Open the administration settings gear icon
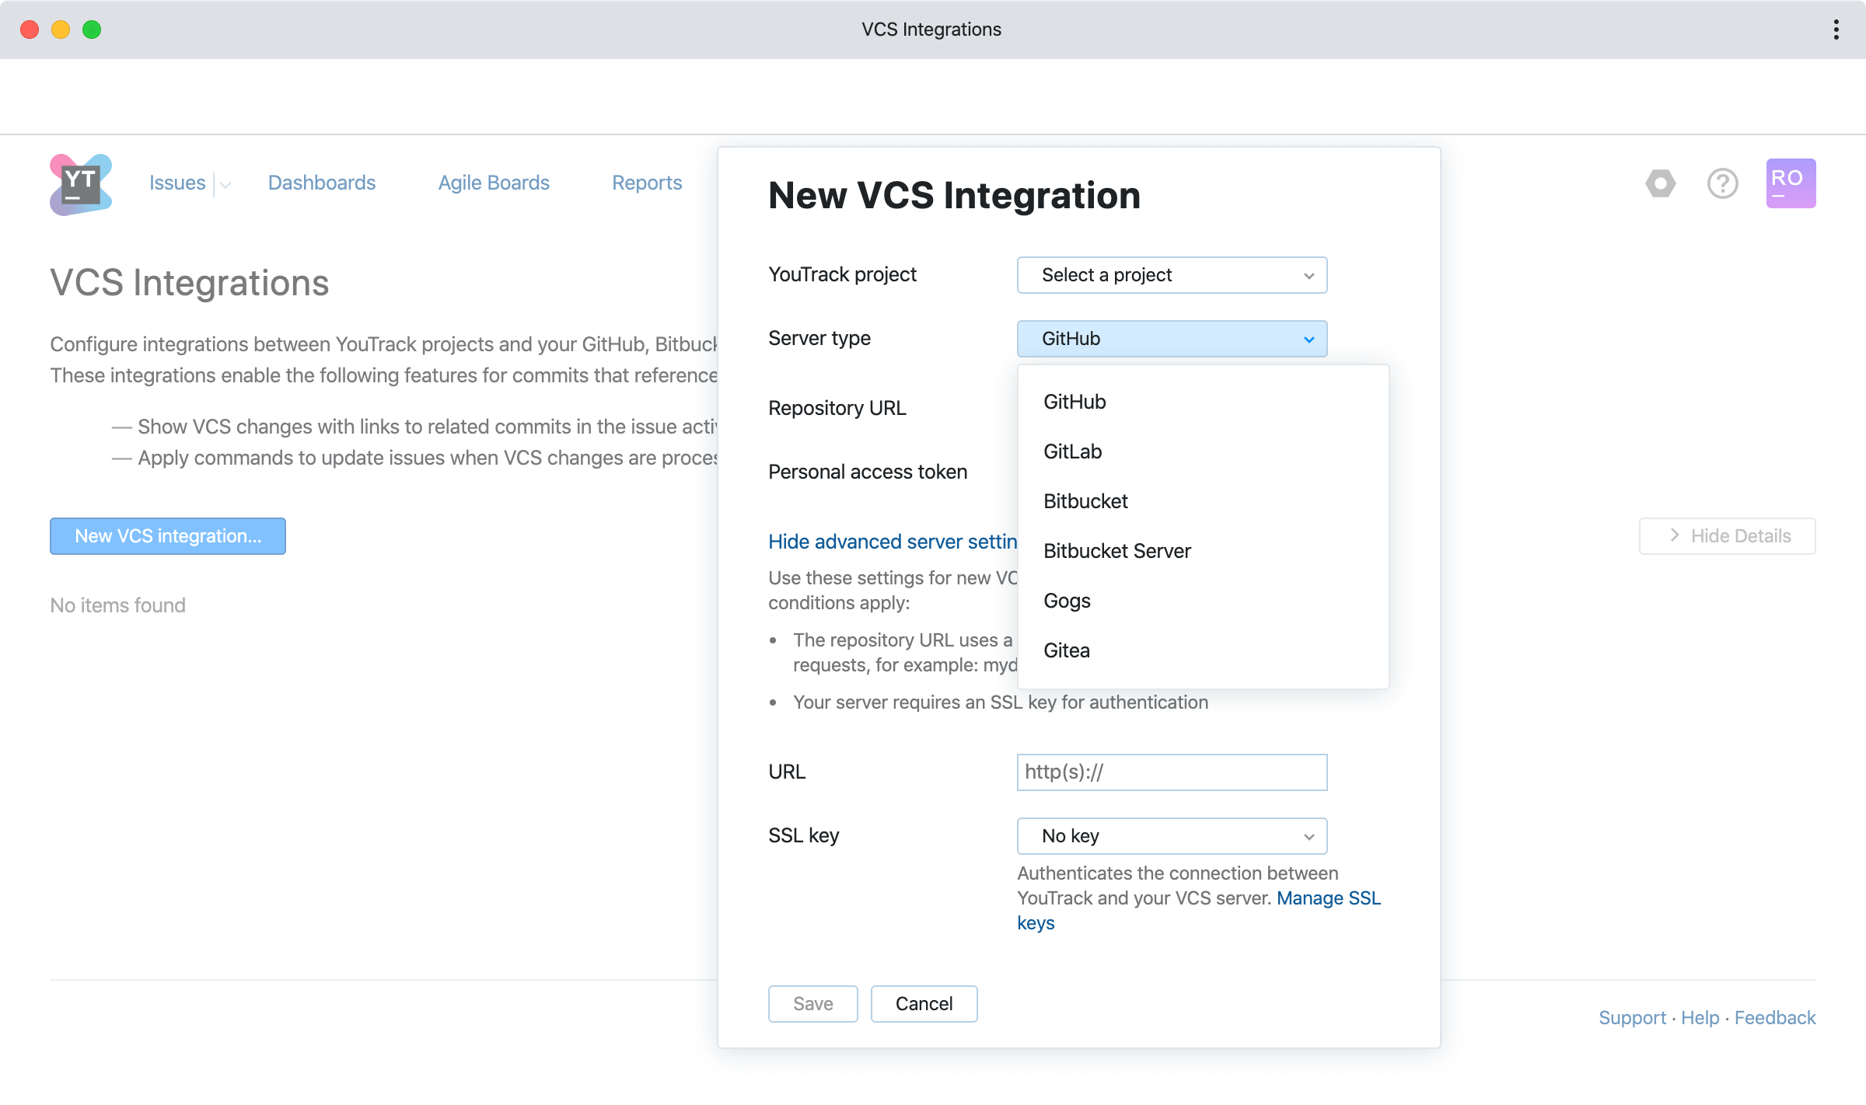1866x1105 pixels. (1661, 183)
